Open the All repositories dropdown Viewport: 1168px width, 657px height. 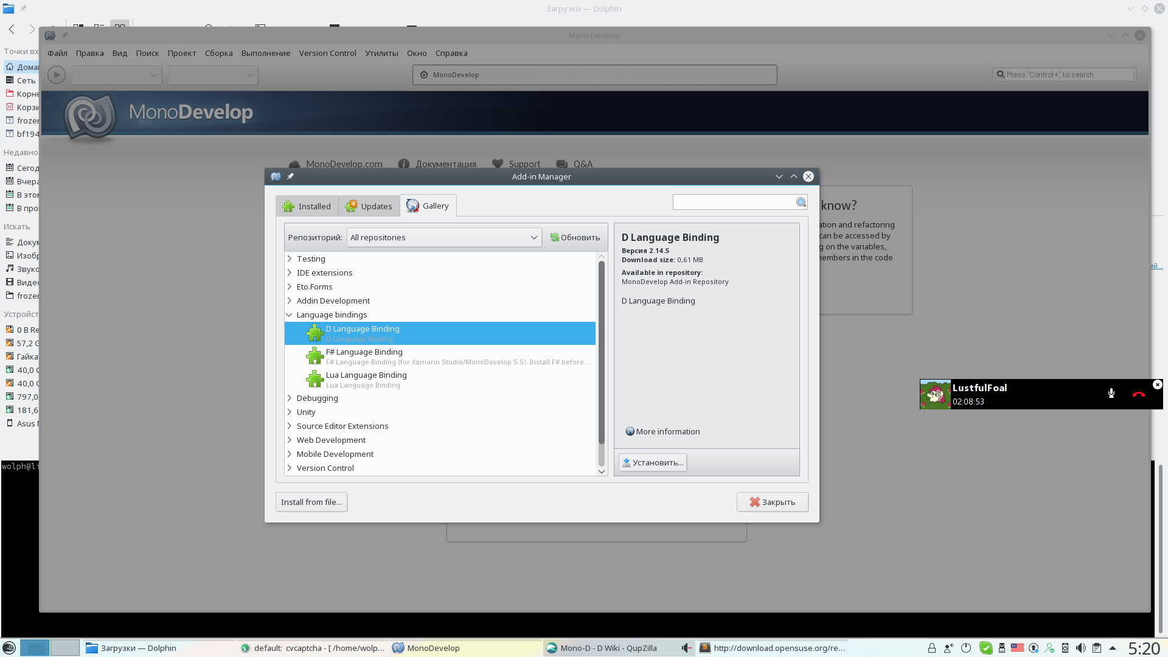(x=444, y=238)
